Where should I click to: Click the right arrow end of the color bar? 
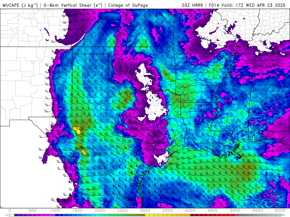[x=283, y=215]
